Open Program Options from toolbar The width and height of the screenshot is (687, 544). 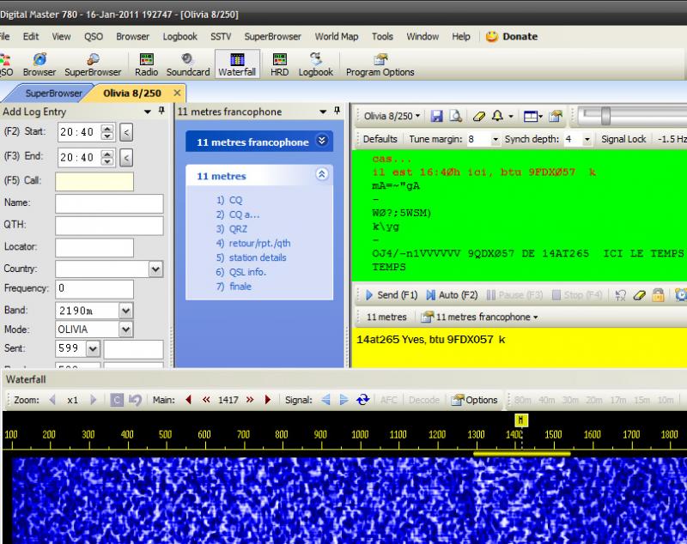[x=380, y=64]
